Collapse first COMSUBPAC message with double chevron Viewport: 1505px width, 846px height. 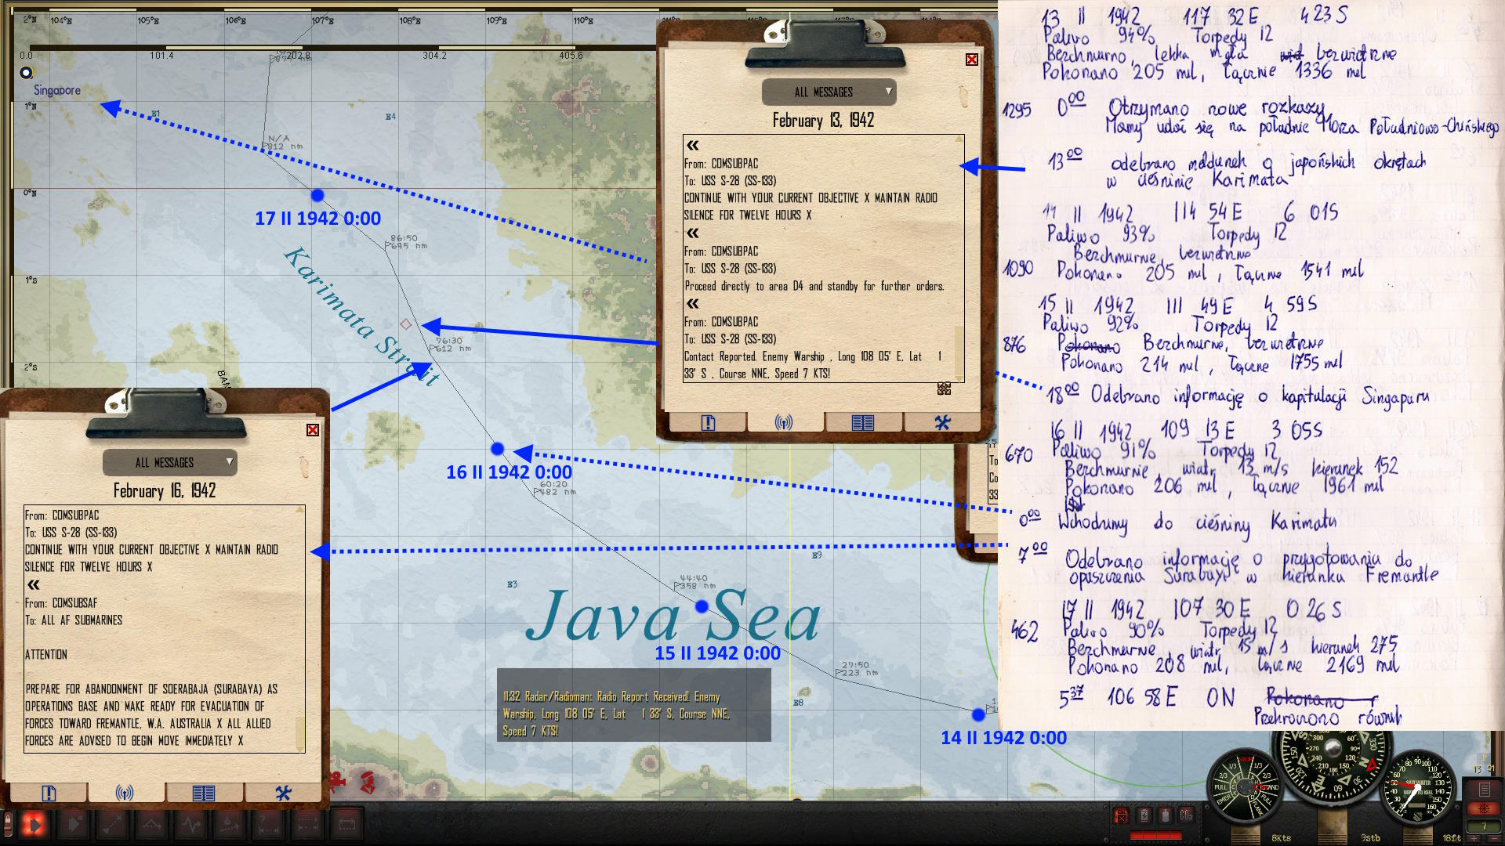693,146
